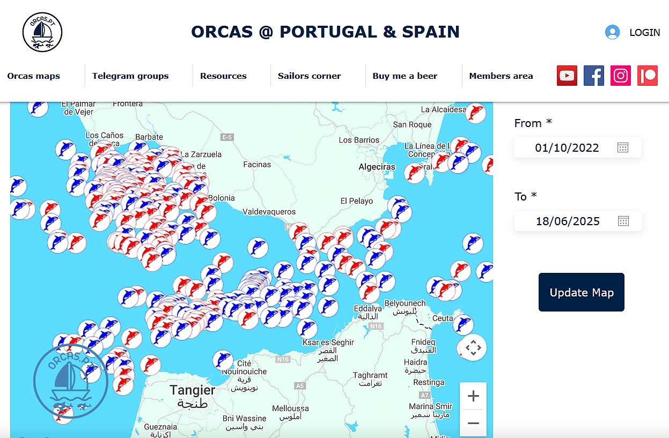Image resolution: width=669 pixels, height=438 pixels.
Task: Click the ORCAS.PT sailboat logo in header
Action: click(42, 32)
